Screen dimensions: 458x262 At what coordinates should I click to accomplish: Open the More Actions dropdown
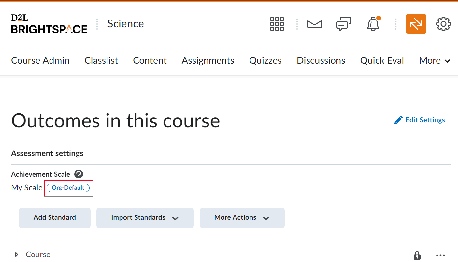tap(242, 218)
